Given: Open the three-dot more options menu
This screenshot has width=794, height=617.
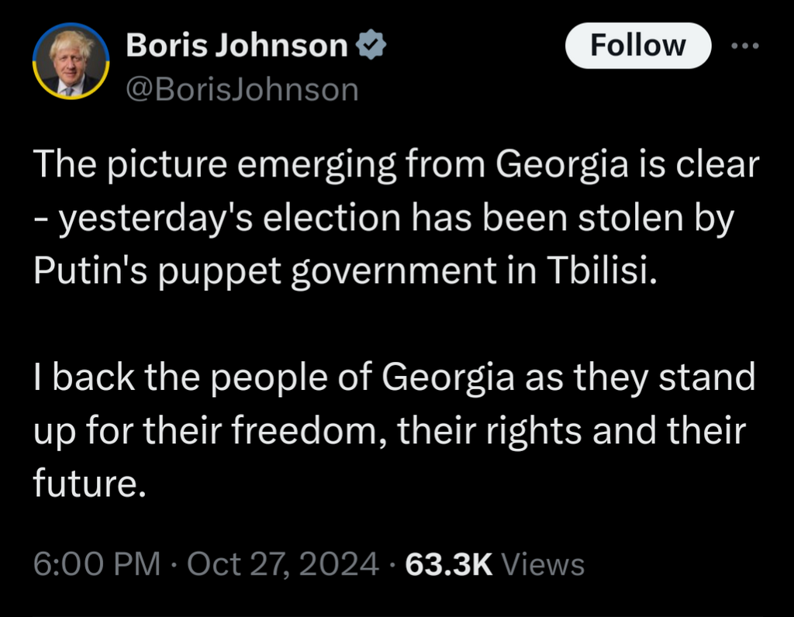Looking at the screenshot, I should [x=747, y=45].
